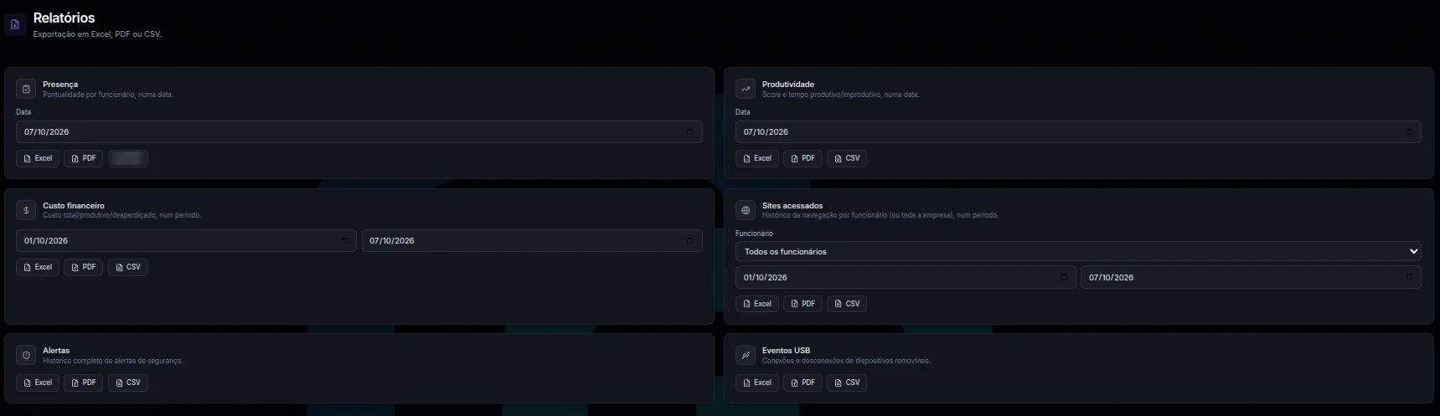The height and width of the screenshot is (416, 1440).
Task: Export Sites acessados report to Excel
Action: click(757, 304)
